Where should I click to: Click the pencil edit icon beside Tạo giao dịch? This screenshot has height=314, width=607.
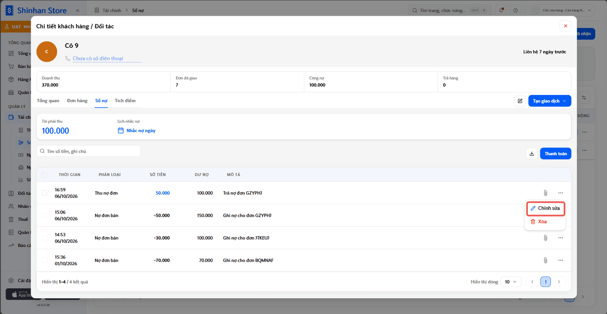[x=520, y=101]
